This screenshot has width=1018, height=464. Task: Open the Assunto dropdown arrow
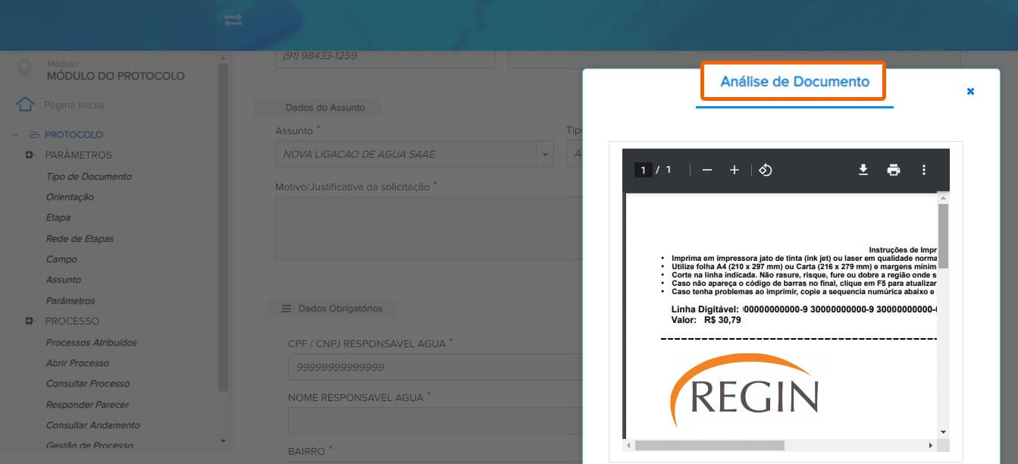coord(545,154)
